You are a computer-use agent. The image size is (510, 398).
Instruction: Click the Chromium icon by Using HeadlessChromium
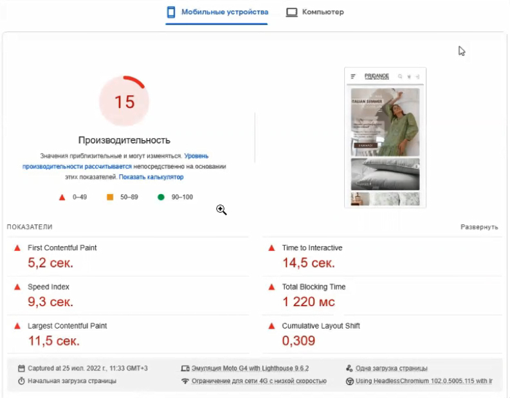pyautogui.click(x=350, y=381)
